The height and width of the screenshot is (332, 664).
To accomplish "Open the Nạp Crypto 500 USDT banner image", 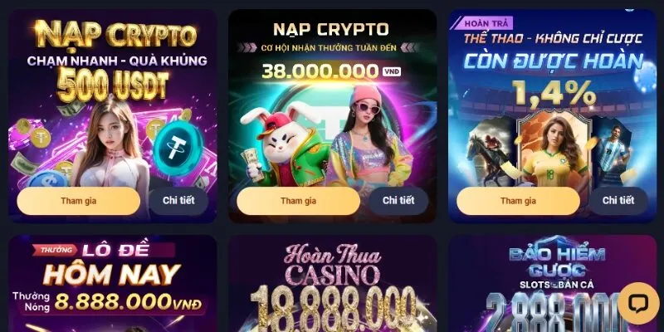I will click(x=113, y=98).
